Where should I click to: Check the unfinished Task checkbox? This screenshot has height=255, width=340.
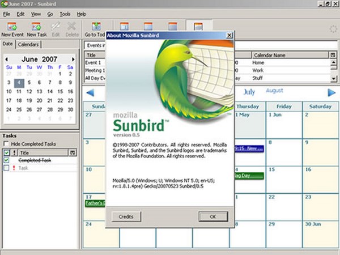click(7, 168)
